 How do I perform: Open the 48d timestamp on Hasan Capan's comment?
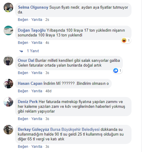pos(48,91)
